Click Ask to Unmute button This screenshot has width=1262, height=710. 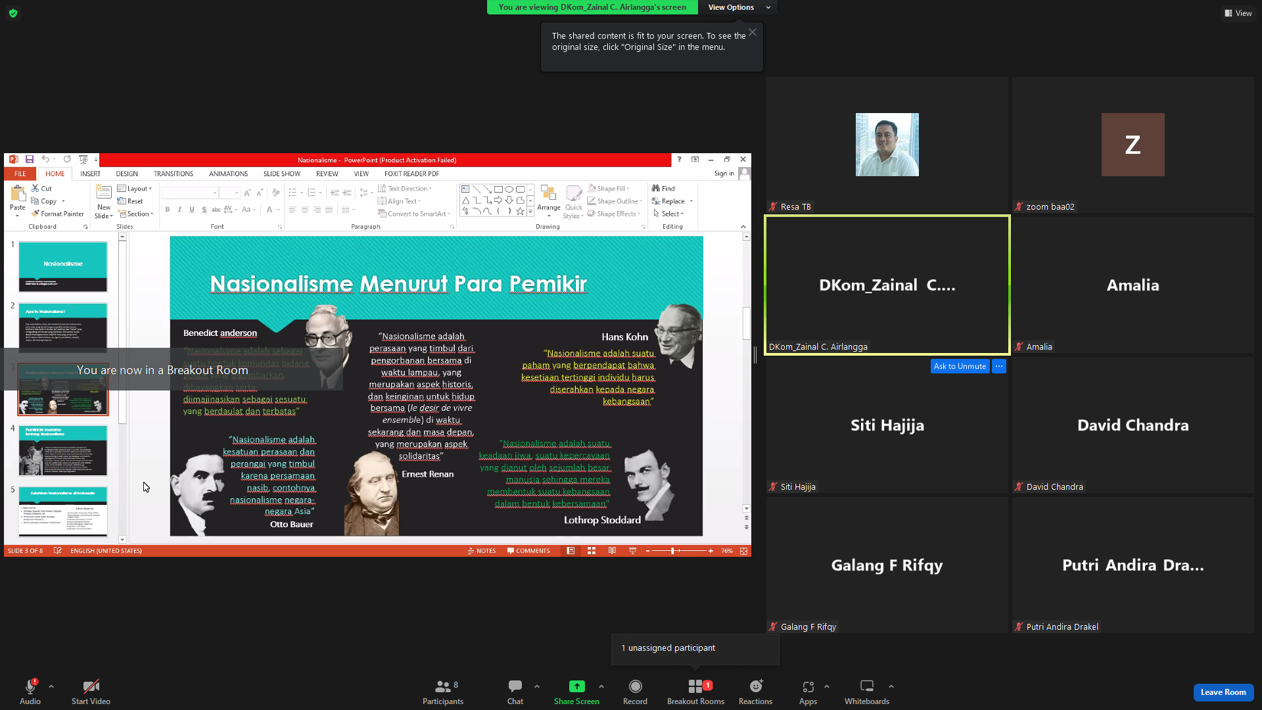pyautogui.click(x=960, y=366)
